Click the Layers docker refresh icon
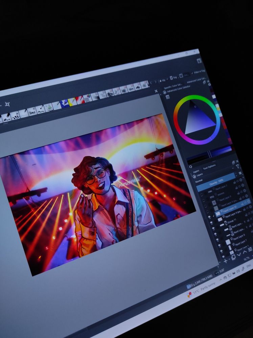The height and width of the screenshot is (338, 253). (190, 167)
